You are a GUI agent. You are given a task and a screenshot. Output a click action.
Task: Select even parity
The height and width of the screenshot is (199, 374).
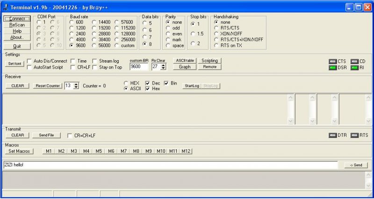168,34
